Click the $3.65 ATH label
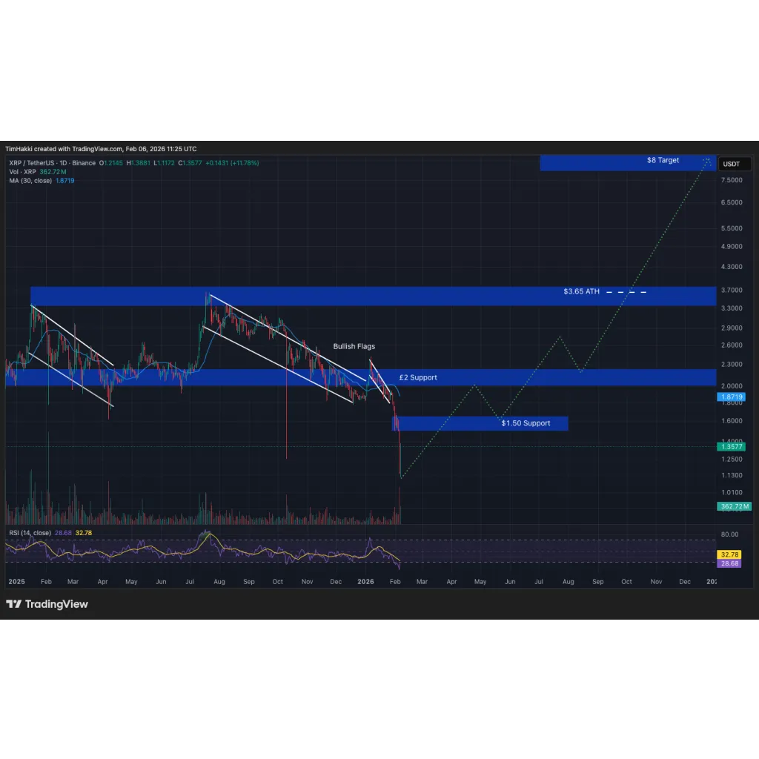Image resolution: width=759 pixels, height=759 pixels. 581,291
